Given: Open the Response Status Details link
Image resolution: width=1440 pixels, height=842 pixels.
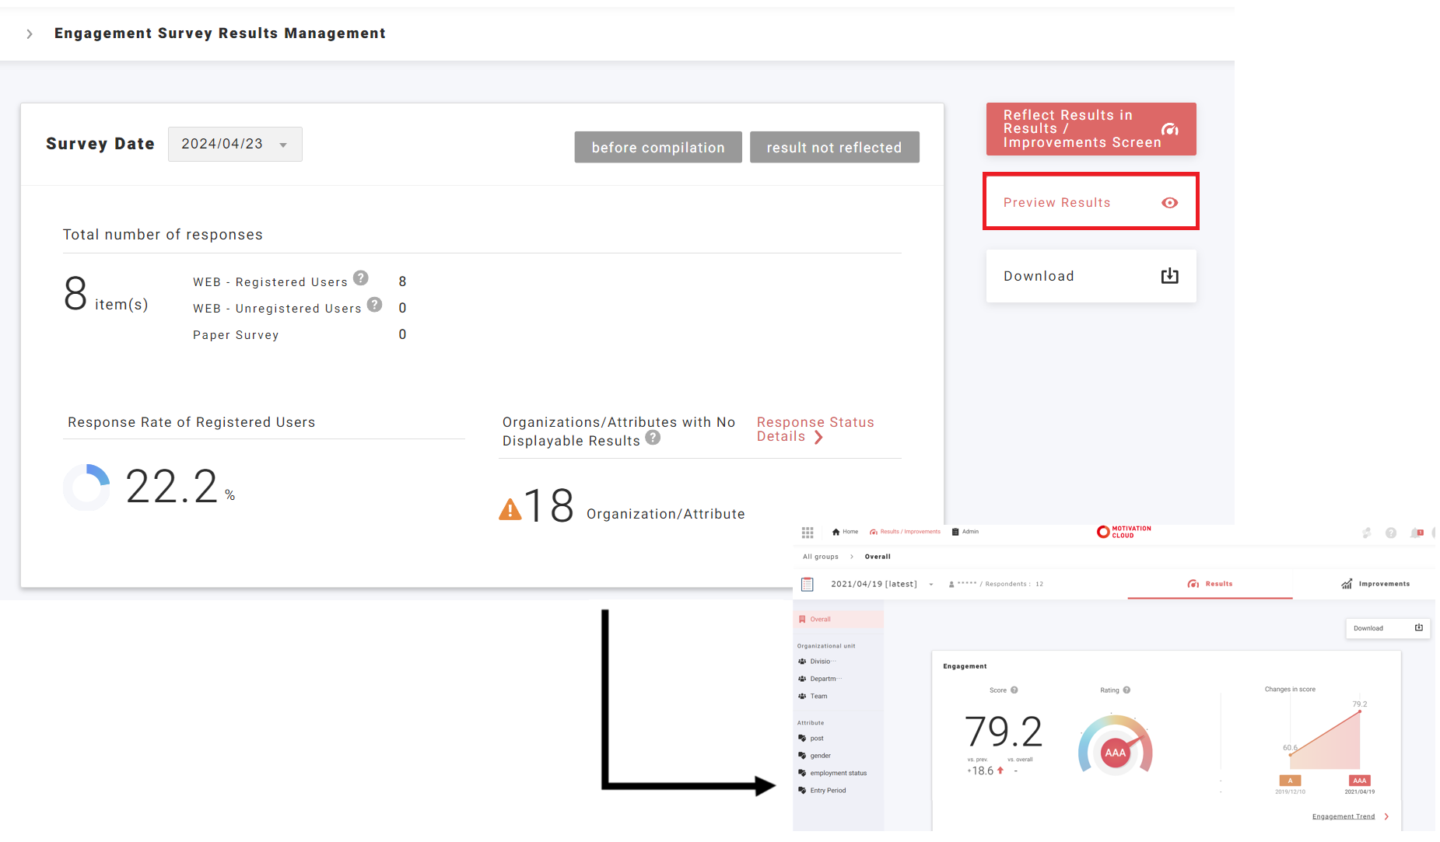Looking at the screenshot, I should coord(815,429).
